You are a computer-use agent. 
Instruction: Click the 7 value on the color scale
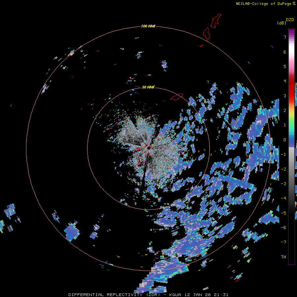(x=285, y=37)
